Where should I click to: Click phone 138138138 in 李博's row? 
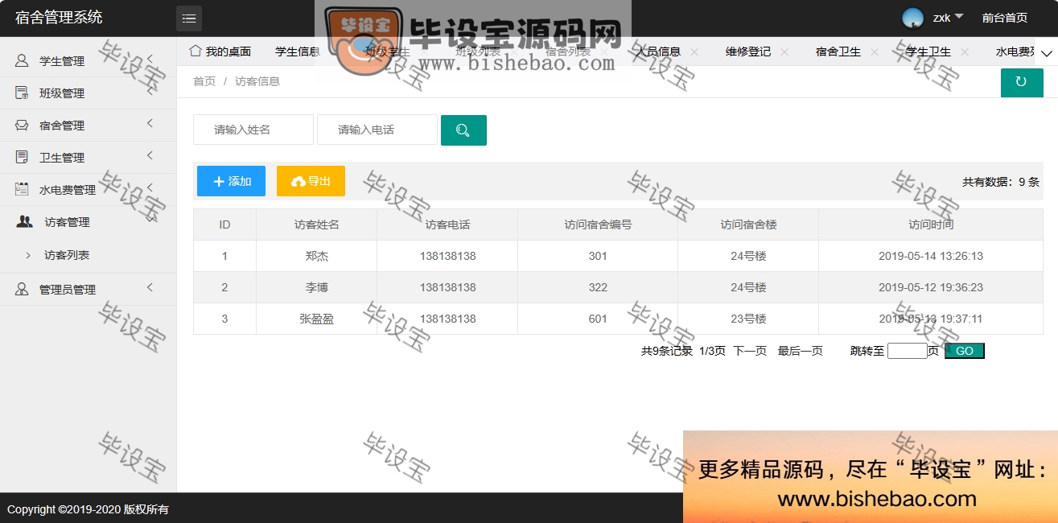[447, 287]
